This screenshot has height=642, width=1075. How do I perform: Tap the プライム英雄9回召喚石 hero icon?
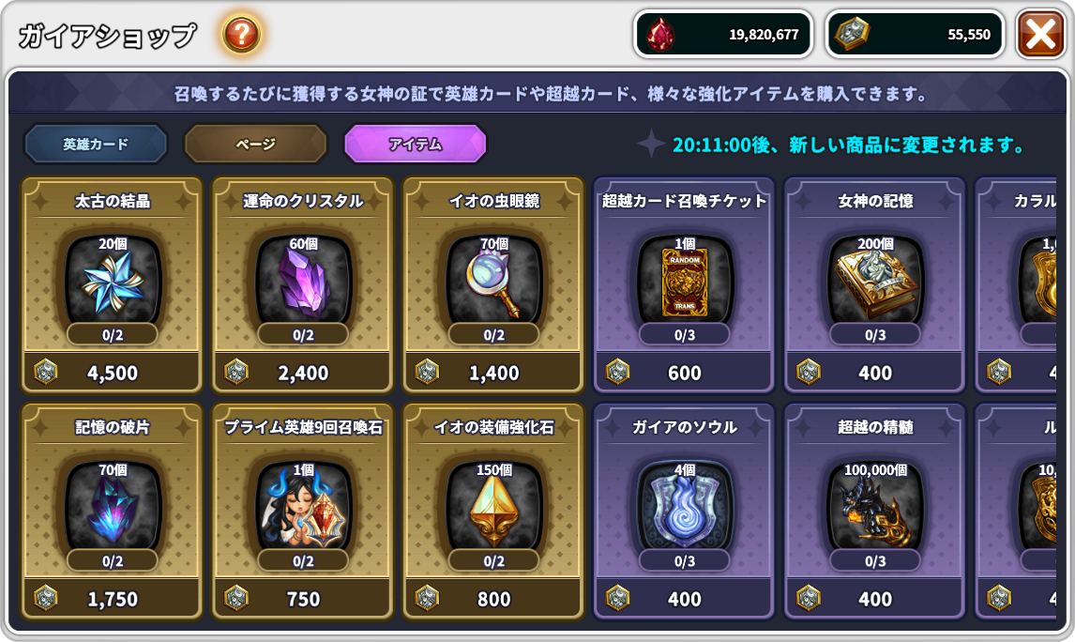(x=303, y=509)
